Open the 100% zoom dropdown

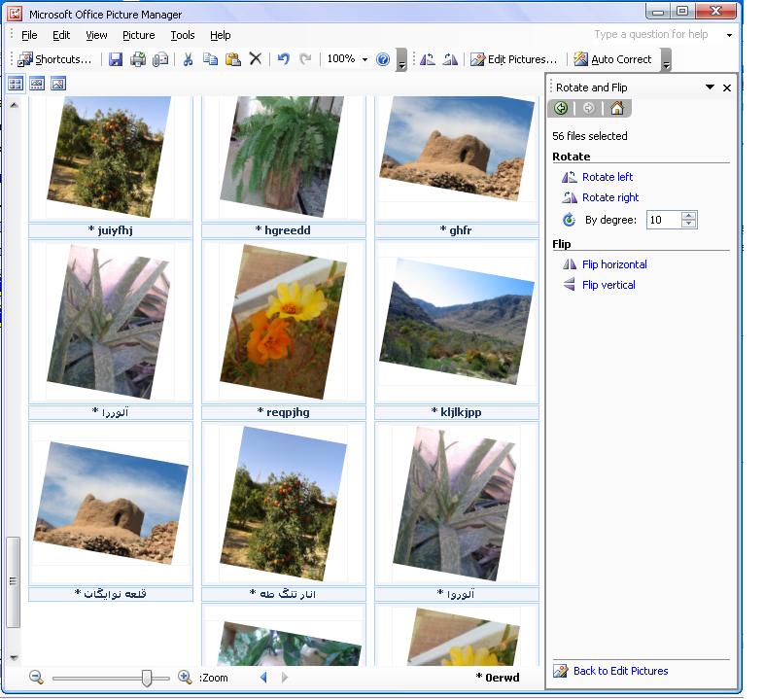coord(365,59)
